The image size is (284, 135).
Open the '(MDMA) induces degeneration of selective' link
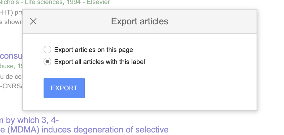tap(84, 129)
